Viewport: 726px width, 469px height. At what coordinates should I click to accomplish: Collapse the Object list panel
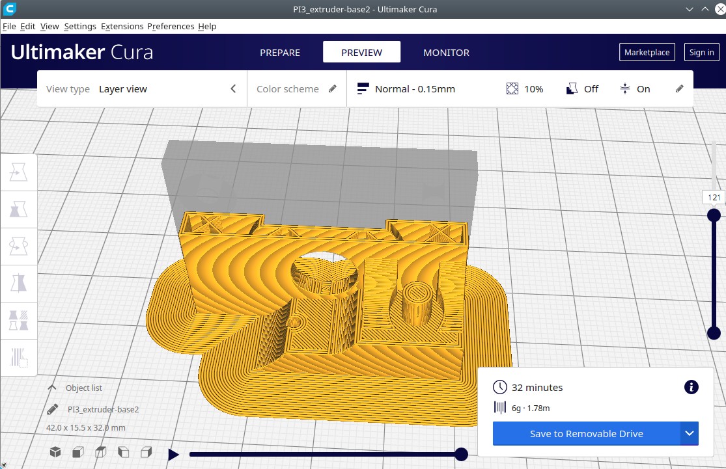53,388
